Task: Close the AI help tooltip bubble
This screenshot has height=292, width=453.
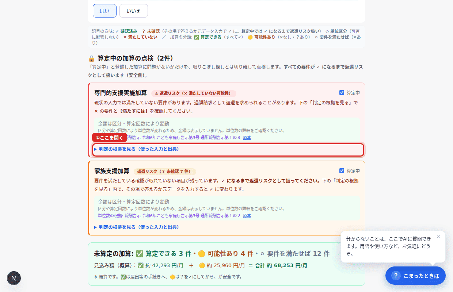Action: pyautogui.click(x=438, y=236)
